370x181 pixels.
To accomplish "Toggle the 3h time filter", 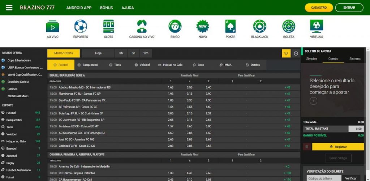I will pyautogui.click(x=121, y=53).
